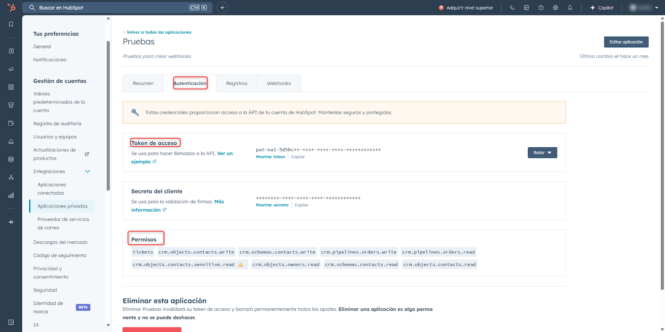Open the notifications bell icon

click(x=570, y=7)
